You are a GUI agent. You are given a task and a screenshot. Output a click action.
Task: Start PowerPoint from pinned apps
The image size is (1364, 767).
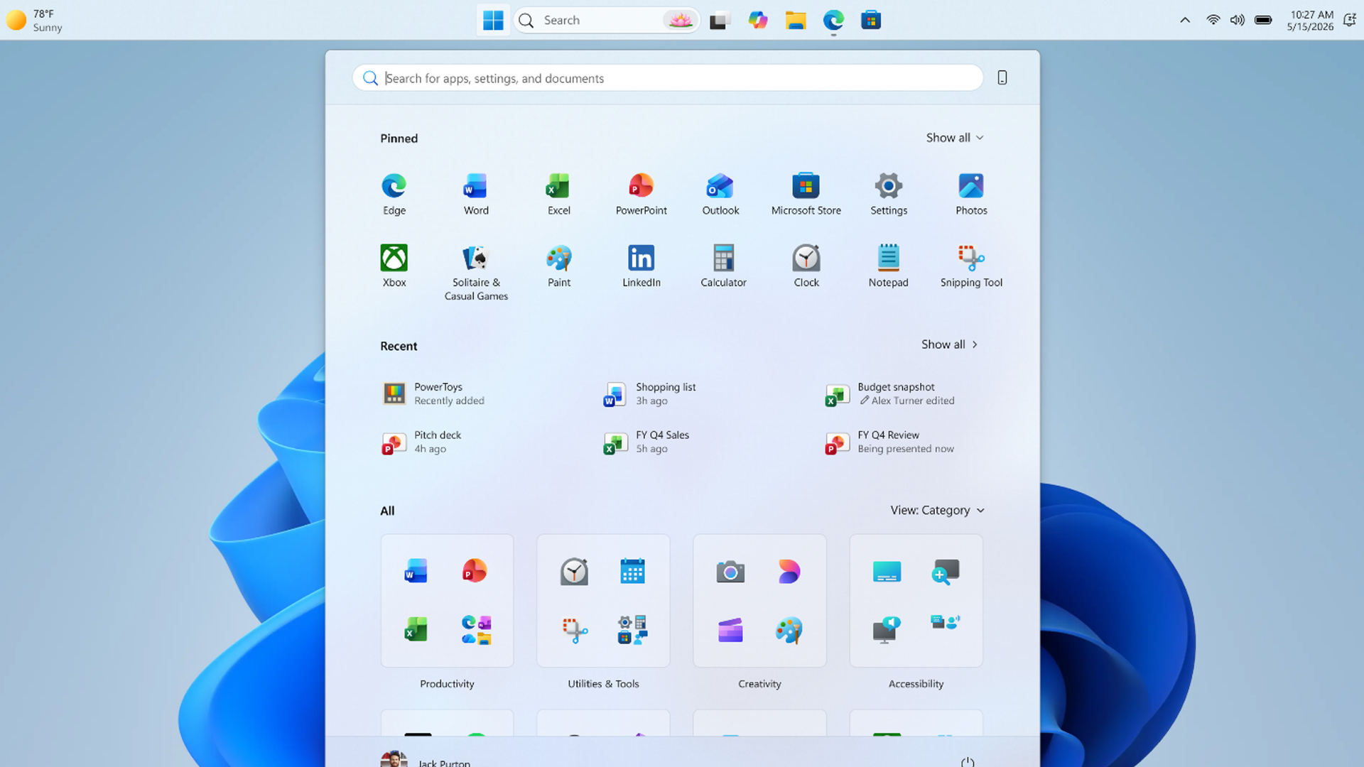click(x=641, y=194)
